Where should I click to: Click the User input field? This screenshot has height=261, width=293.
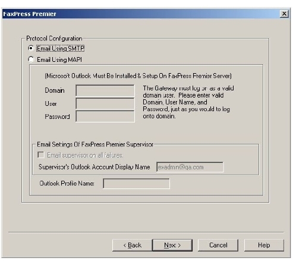pos(105,103)
